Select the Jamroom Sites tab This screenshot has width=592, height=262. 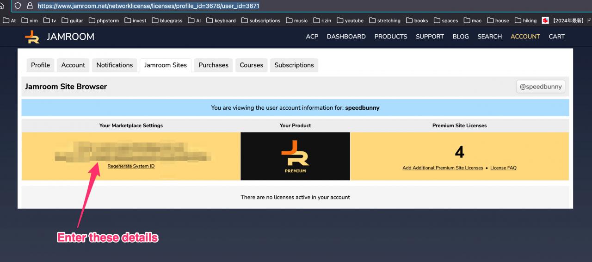pos(166,65)
